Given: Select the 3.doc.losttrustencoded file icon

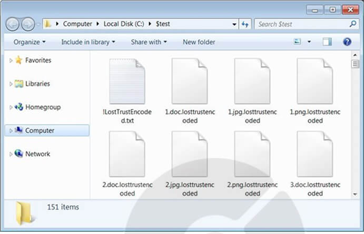Looking at the screenshot, I should (x=315, y=154).
